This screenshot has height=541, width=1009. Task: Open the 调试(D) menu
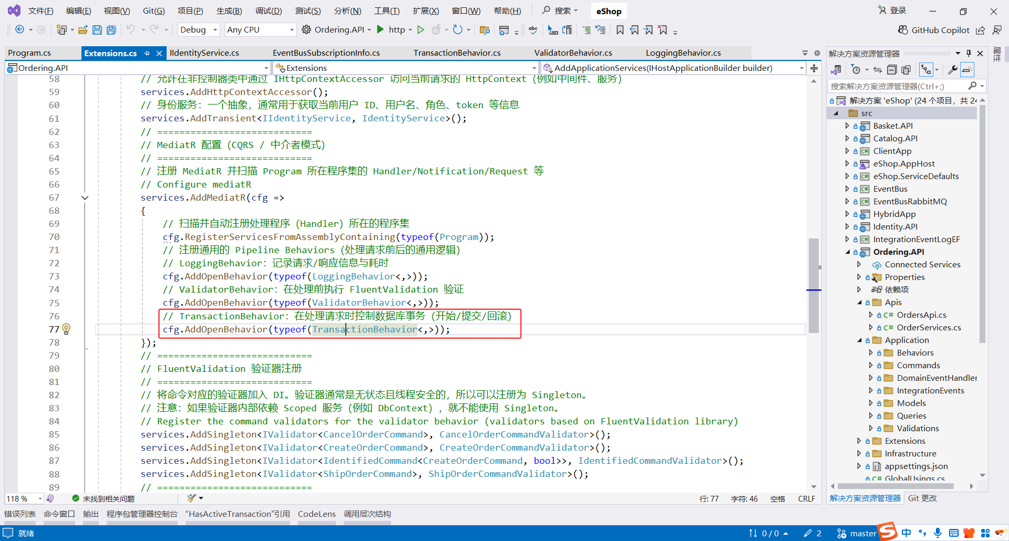[x=268, y=11]
